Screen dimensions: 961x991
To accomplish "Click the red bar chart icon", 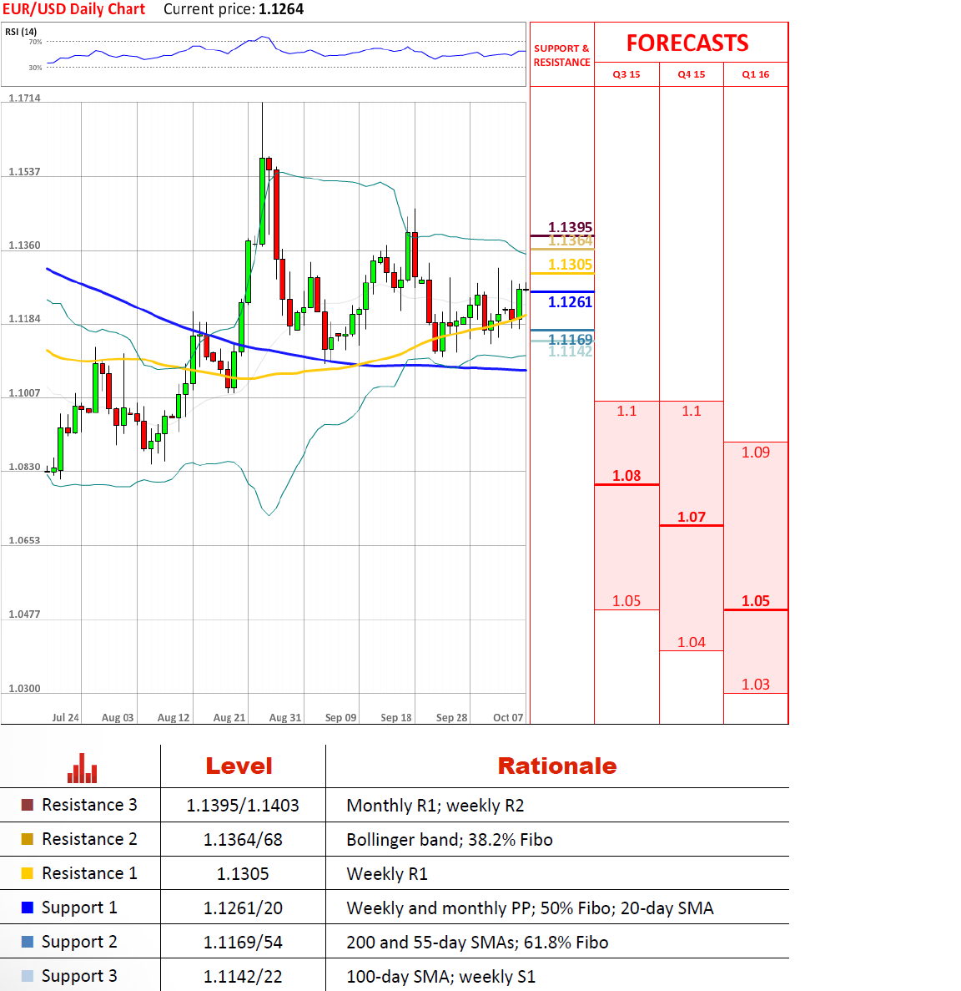I will [x=82, y=768].
